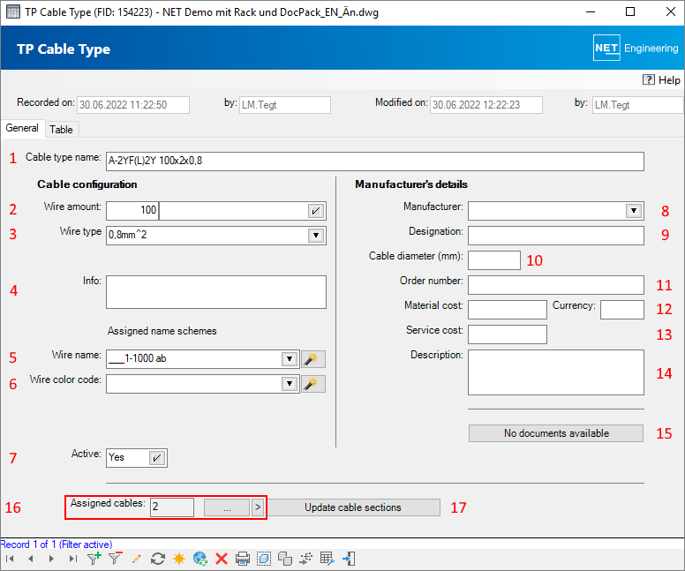The width and height of the screenshot is (685, 571).
Task: Click the overlapping squares copy icon
Action: click(285, 559)
